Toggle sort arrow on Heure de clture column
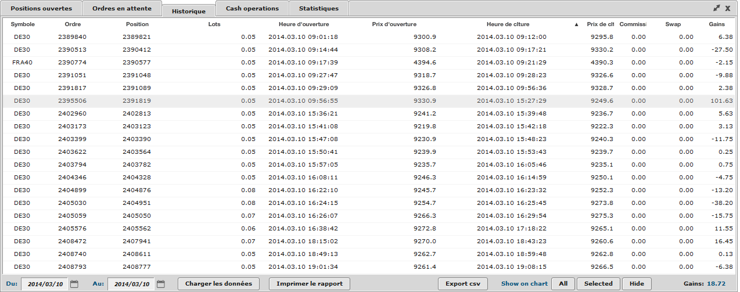The width and height of the screenshot is (740, 292). pos(576,24)
